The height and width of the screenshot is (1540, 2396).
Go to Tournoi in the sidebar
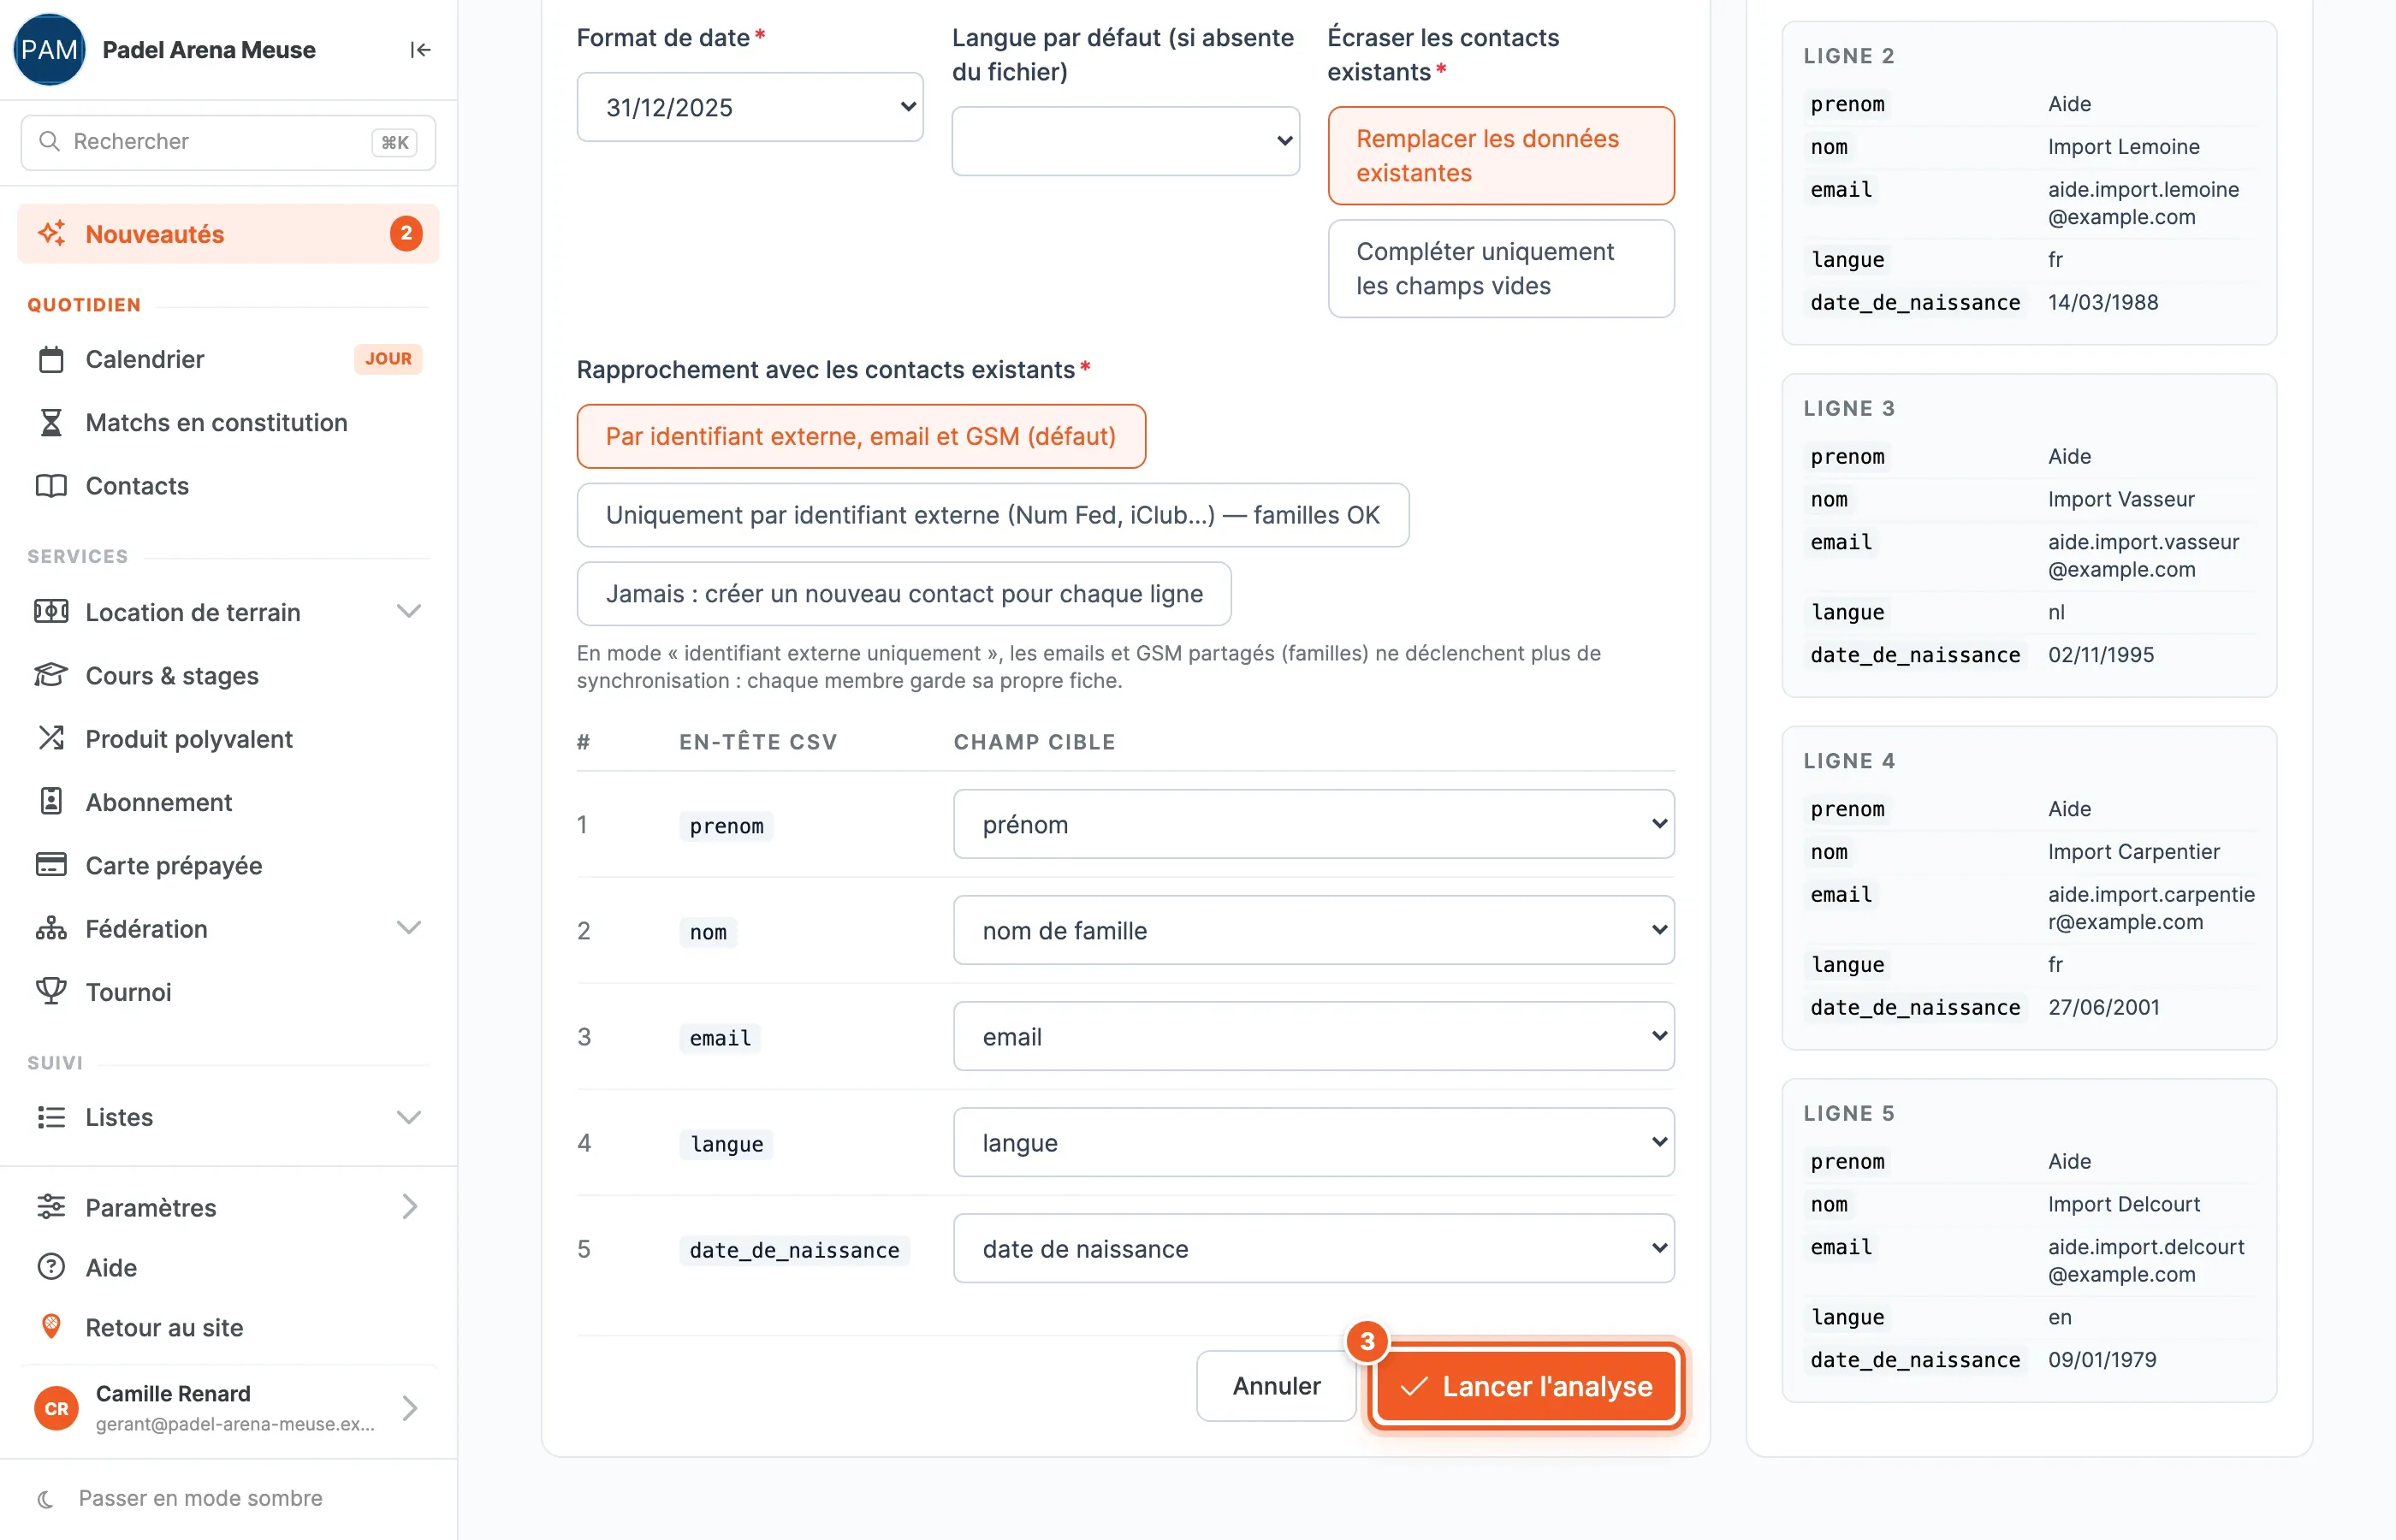[x=228, y=992]
